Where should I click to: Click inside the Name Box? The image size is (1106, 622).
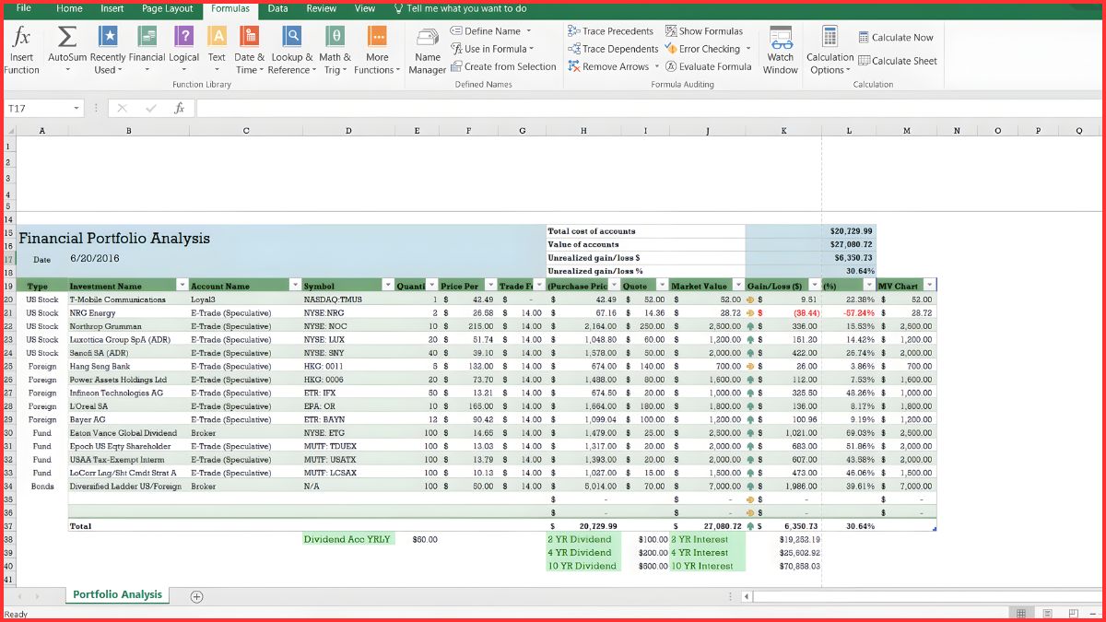pyautogui.click(x=37, y=108)
